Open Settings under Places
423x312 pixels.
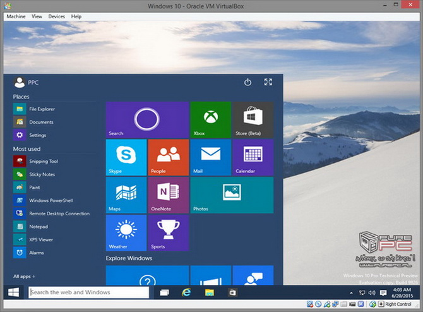pyautogui.click(x=37, y=135)
